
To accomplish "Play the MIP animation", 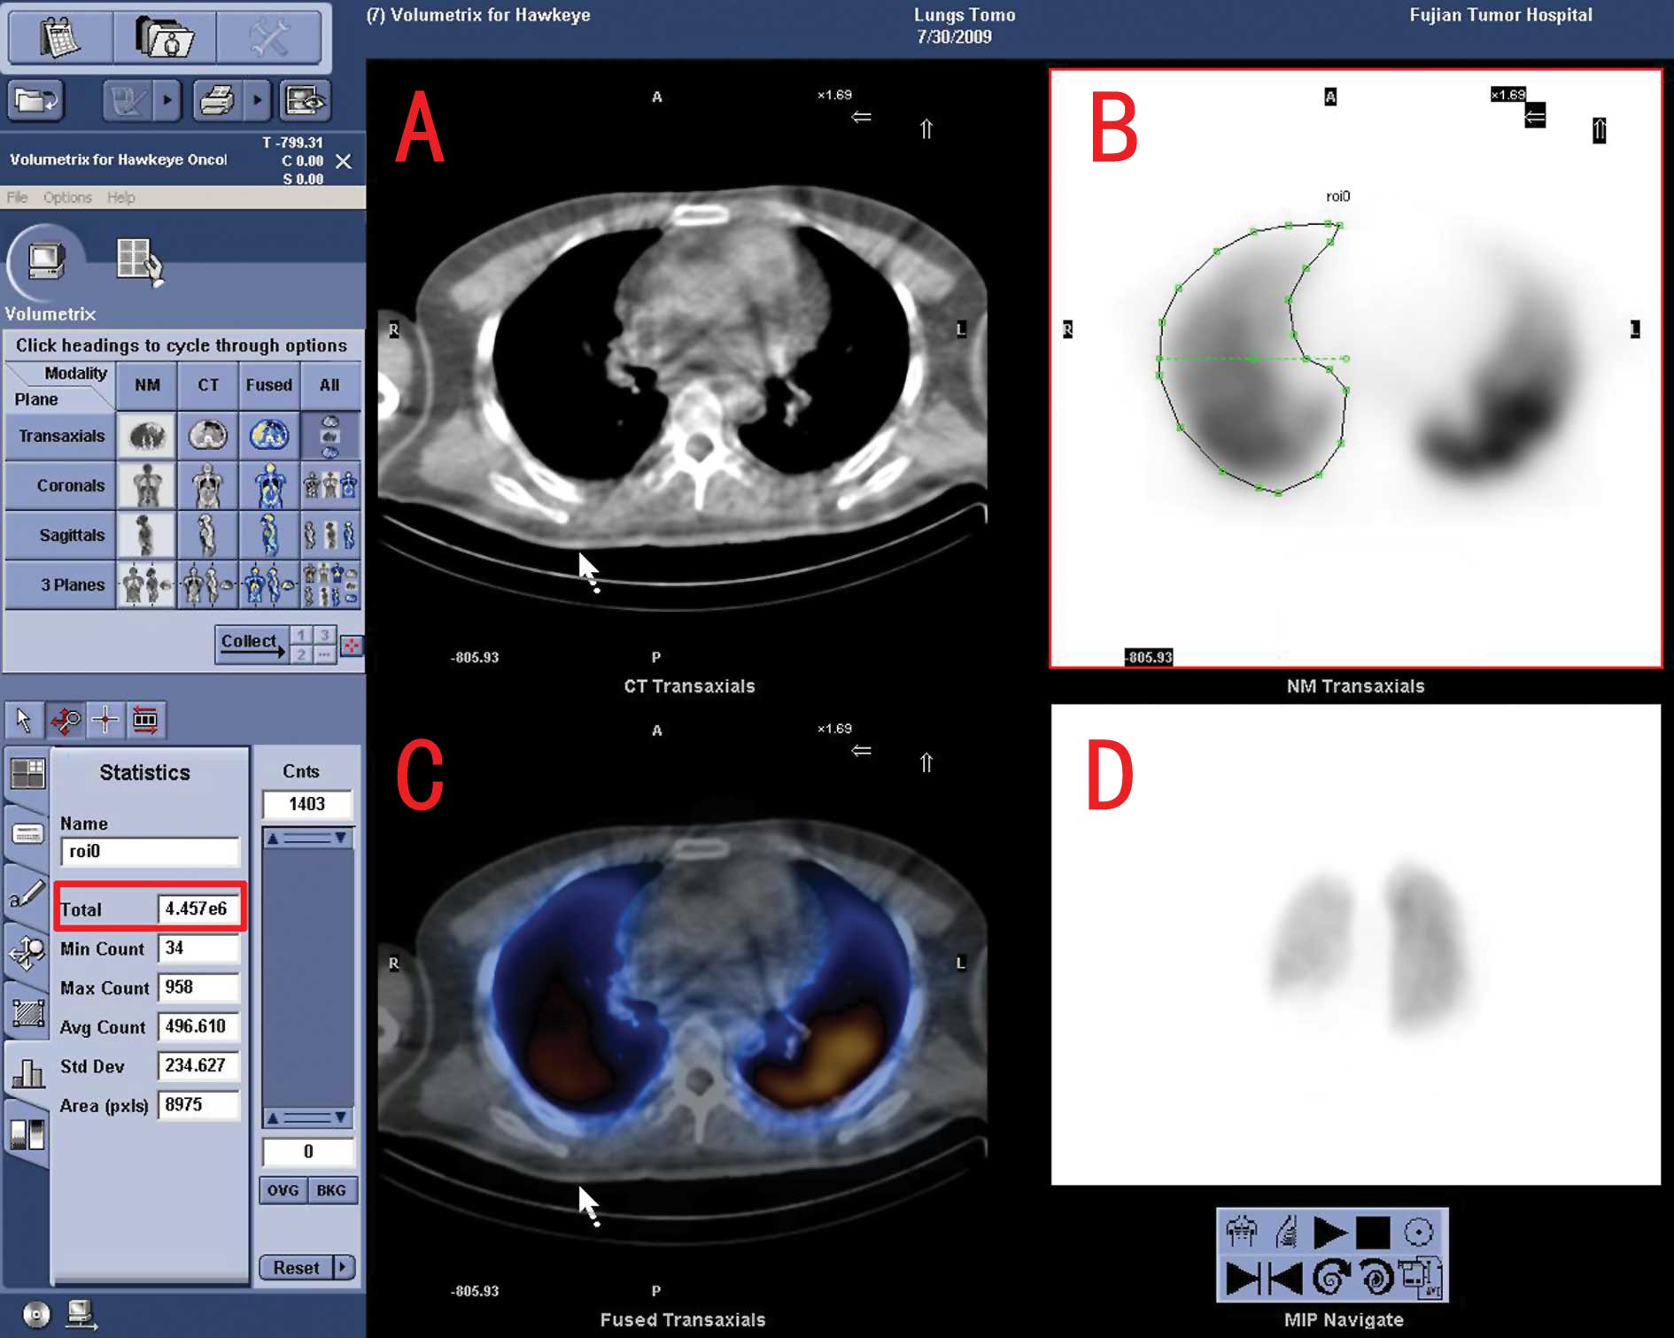I will coord(1329,1232).
